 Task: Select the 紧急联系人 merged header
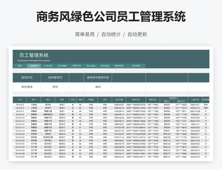174,98
